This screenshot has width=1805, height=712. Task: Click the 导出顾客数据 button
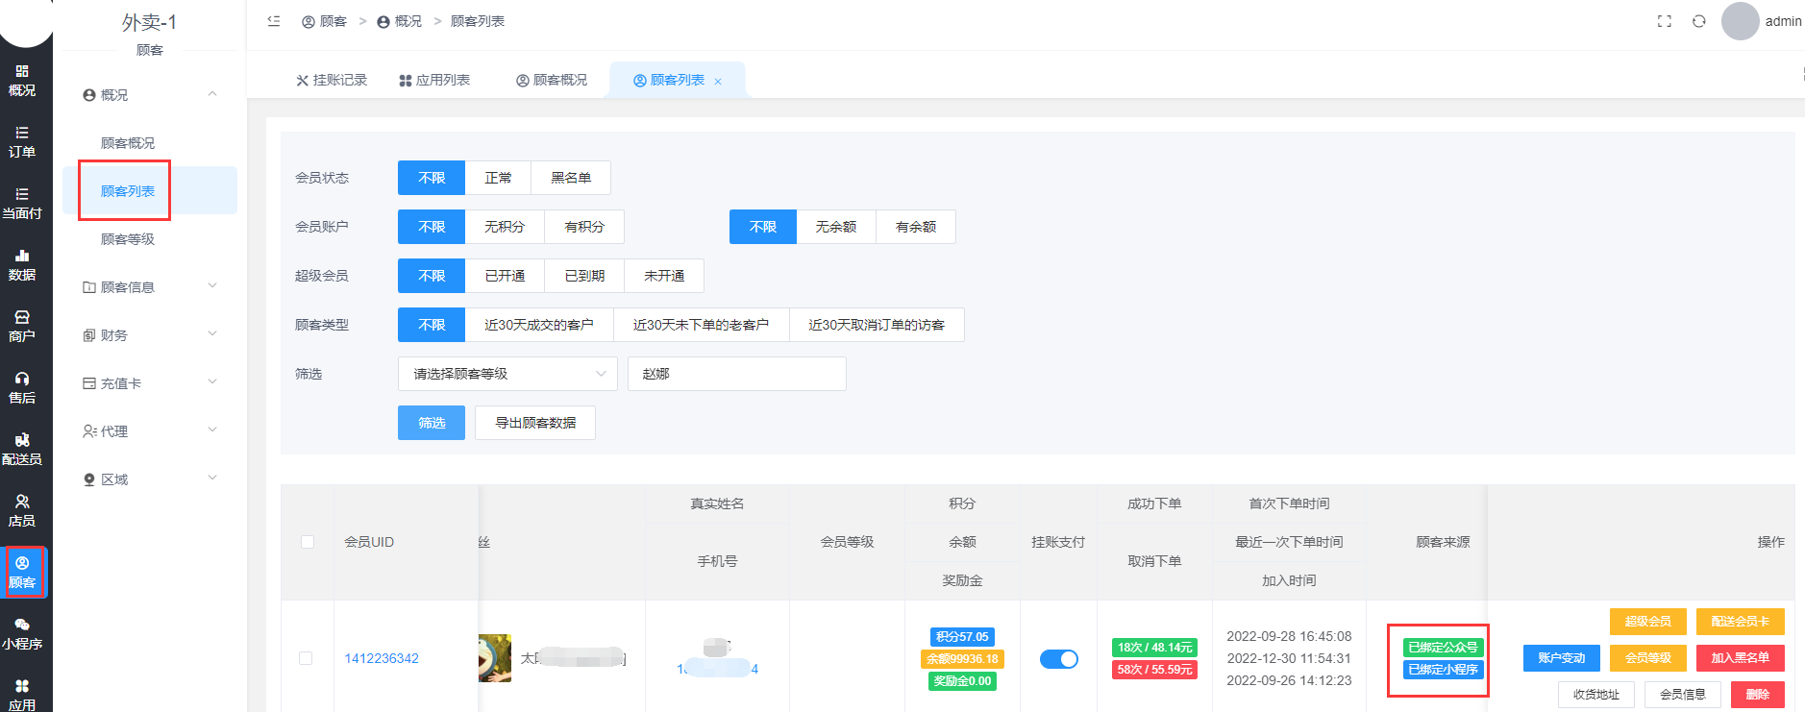[x=535, y=423]
